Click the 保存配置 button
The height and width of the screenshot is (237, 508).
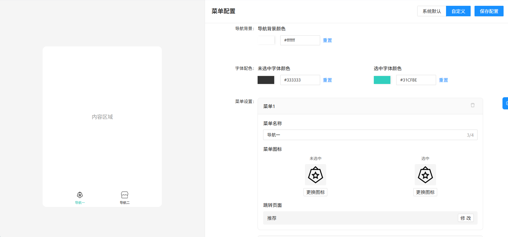point(489,11)
